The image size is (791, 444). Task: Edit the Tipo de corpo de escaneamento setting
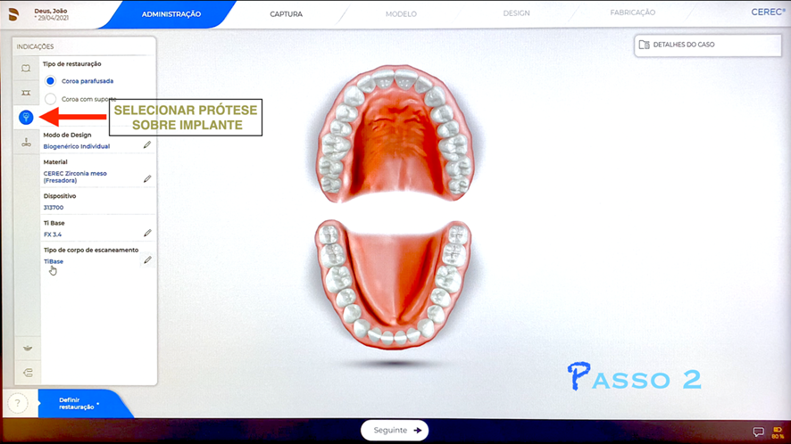click(x=147, y=260)
